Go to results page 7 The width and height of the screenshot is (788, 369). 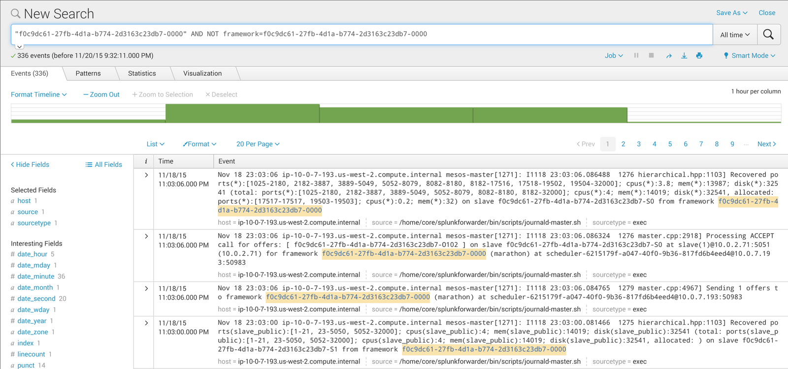[701, 144]
